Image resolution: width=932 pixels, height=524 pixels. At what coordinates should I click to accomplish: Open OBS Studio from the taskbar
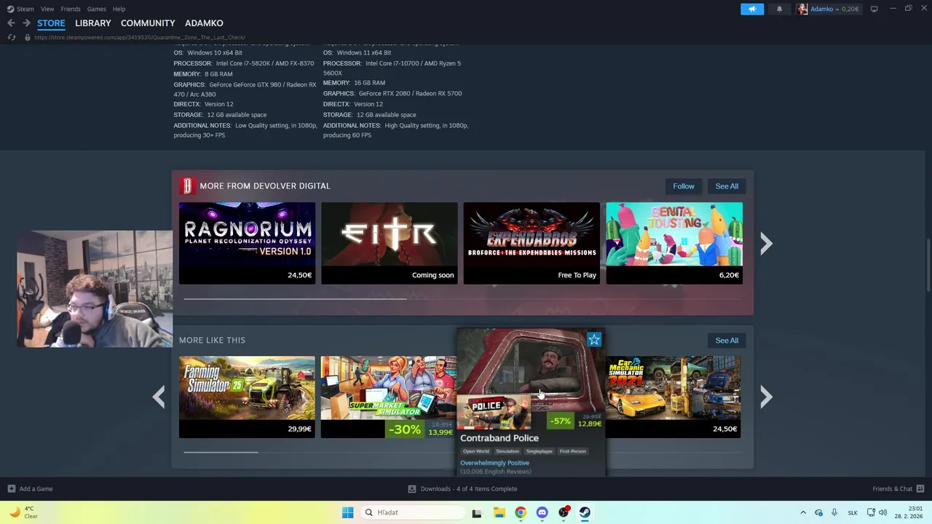coord(564,512)
